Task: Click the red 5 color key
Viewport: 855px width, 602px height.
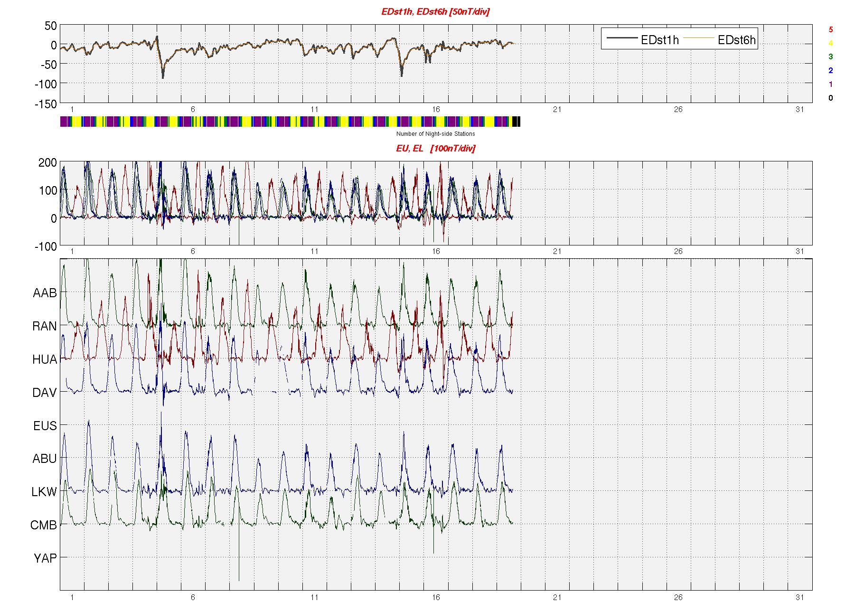Action: coord(830,29)
